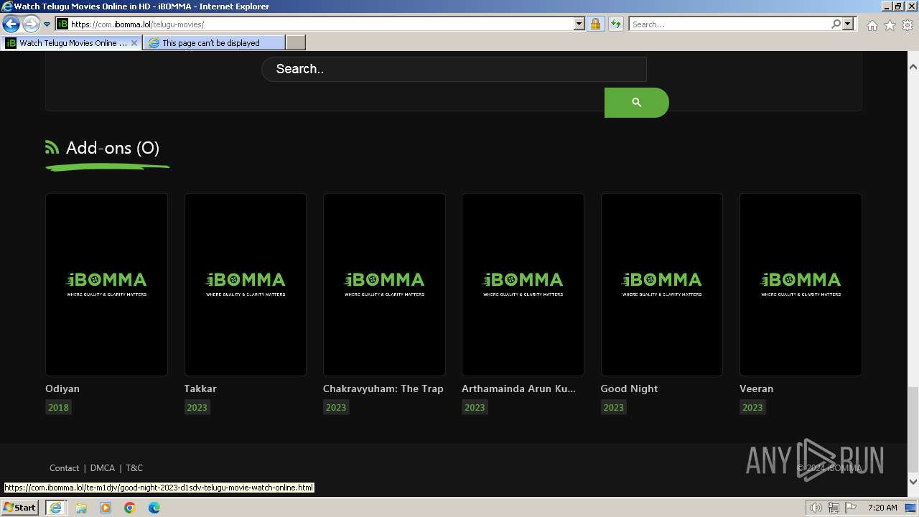
Task: Open the Takkar movie poster
Action: pos(246,284)
